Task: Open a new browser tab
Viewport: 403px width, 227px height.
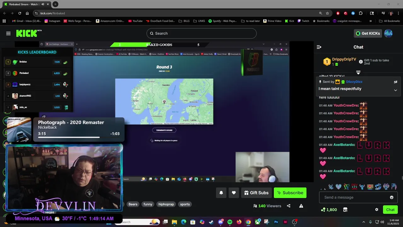Action: coord(55,4)
